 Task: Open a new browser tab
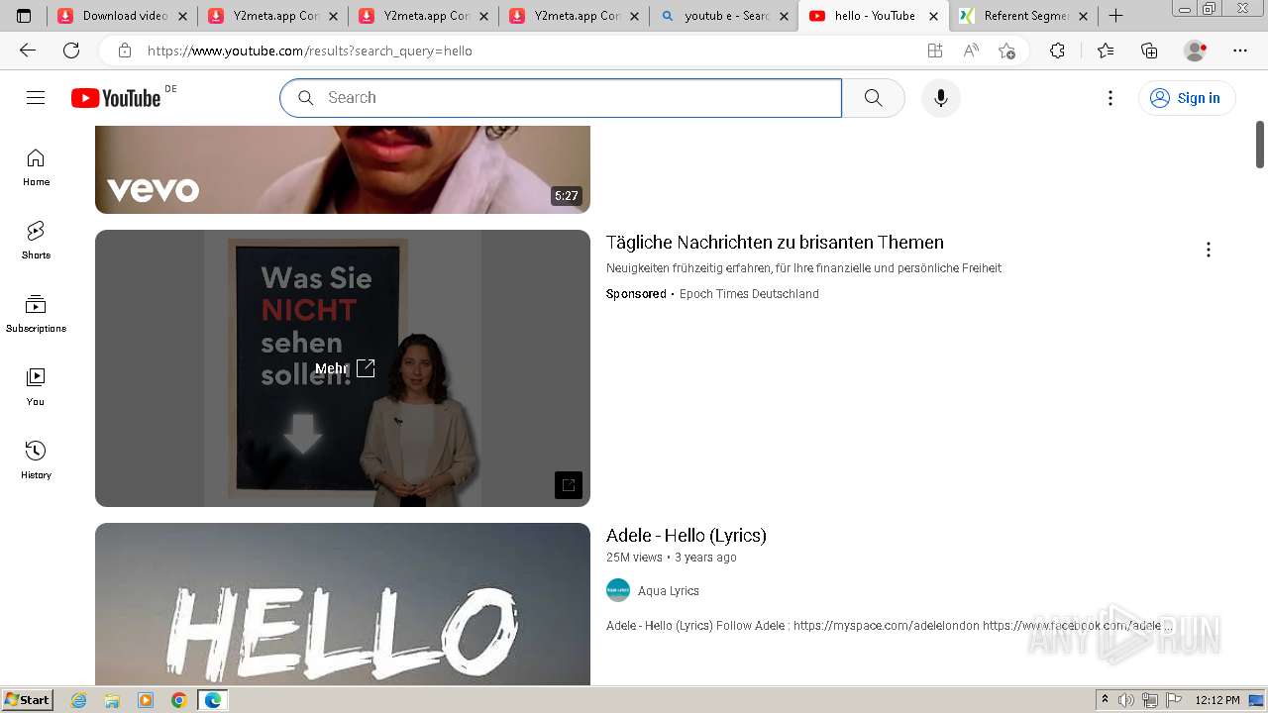coord(1115,16)
